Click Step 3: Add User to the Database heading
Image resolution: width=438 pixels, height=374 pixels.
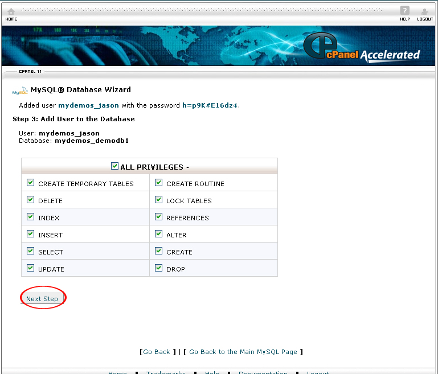(73, 119)
